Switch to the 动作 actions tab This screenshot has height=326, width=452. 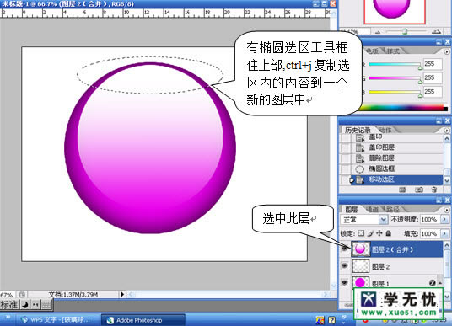coord(385,130)
